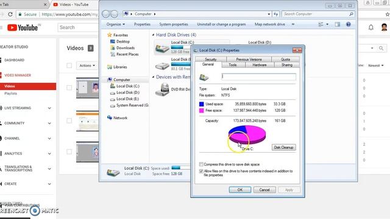Image resolution: width=390 pixels, height=219 pixels.
Task: Click the Explorer back navigation button
Action: 105,14
